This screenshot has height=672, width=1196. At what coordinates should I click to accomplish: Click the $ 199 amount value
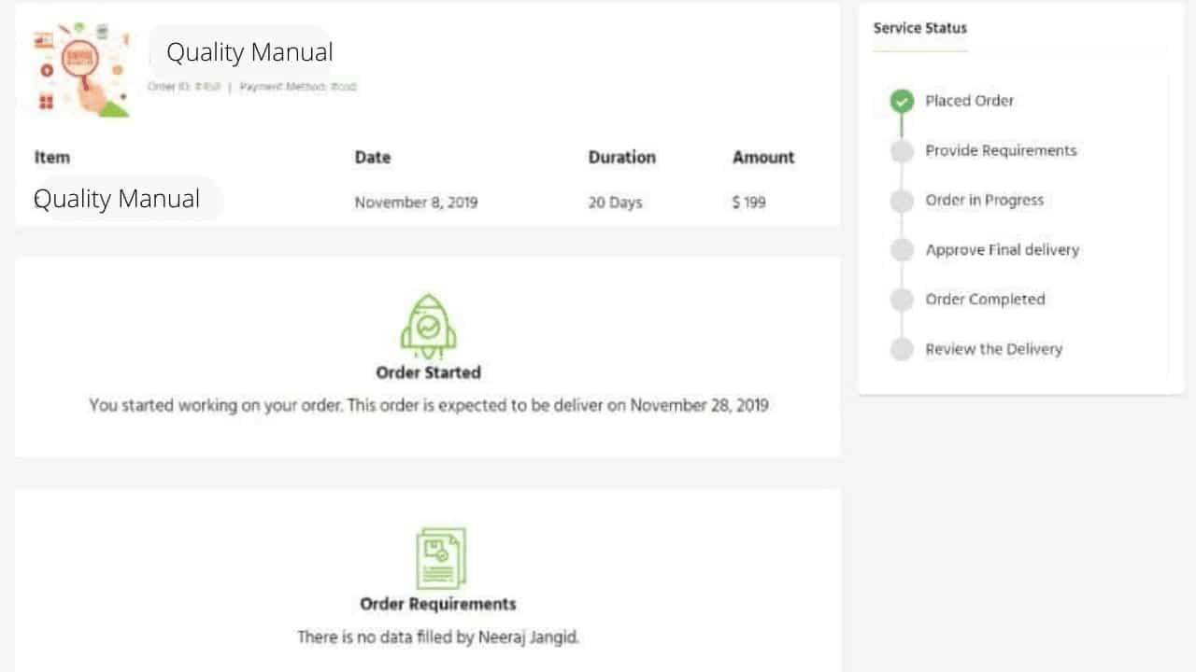pos(749,202)
